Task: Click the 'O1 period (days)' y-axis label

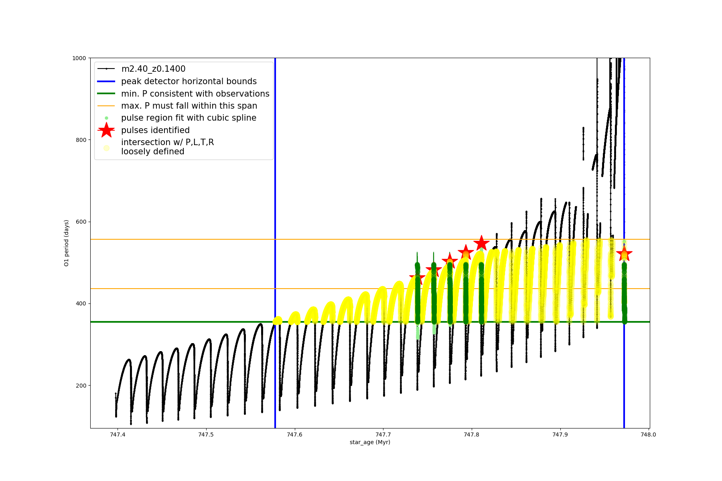Action: tap(67, 243)
